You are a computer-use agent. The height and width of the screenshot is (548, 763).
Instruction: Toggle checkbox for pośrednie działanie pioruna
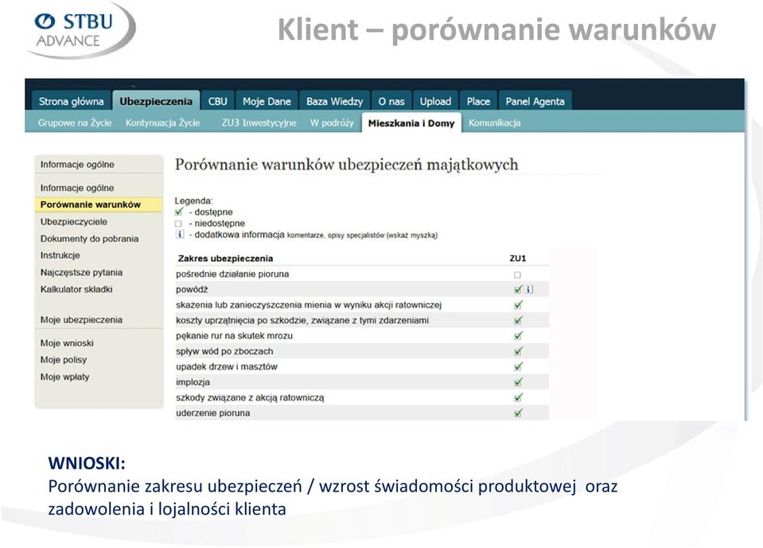click(517, 274)
